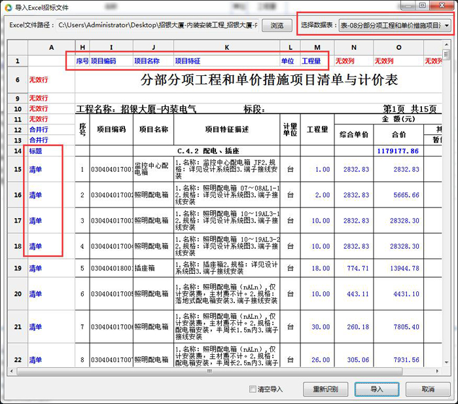Click the 重新识别 button
This screenshot has height=404, width=458.
point(325,389)
